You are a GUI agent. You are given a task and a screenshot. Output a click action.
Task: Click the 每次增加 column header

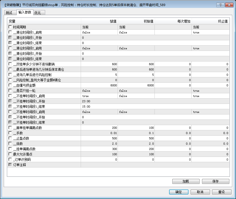point(173,21)
